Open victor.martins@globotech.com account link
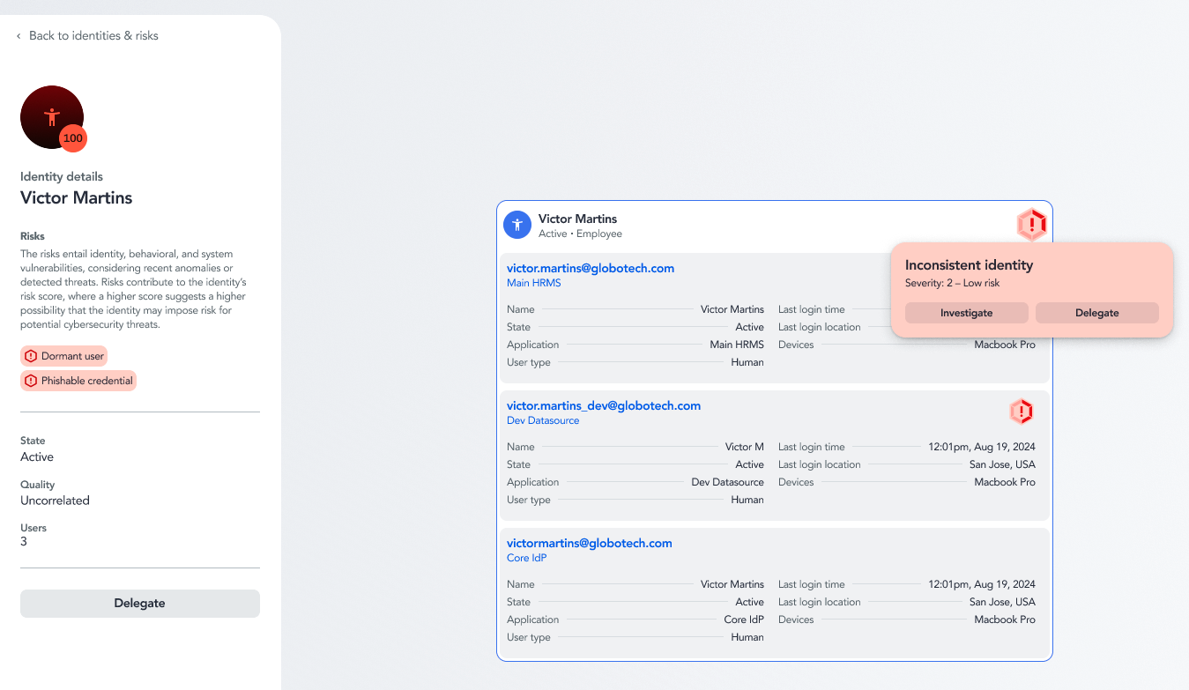The width and height of the screenshot is (1189, 690). [x=591, y=269]
